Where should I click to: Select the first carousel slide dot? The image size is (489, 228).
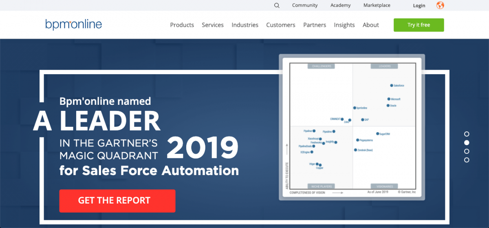(467, 134)
